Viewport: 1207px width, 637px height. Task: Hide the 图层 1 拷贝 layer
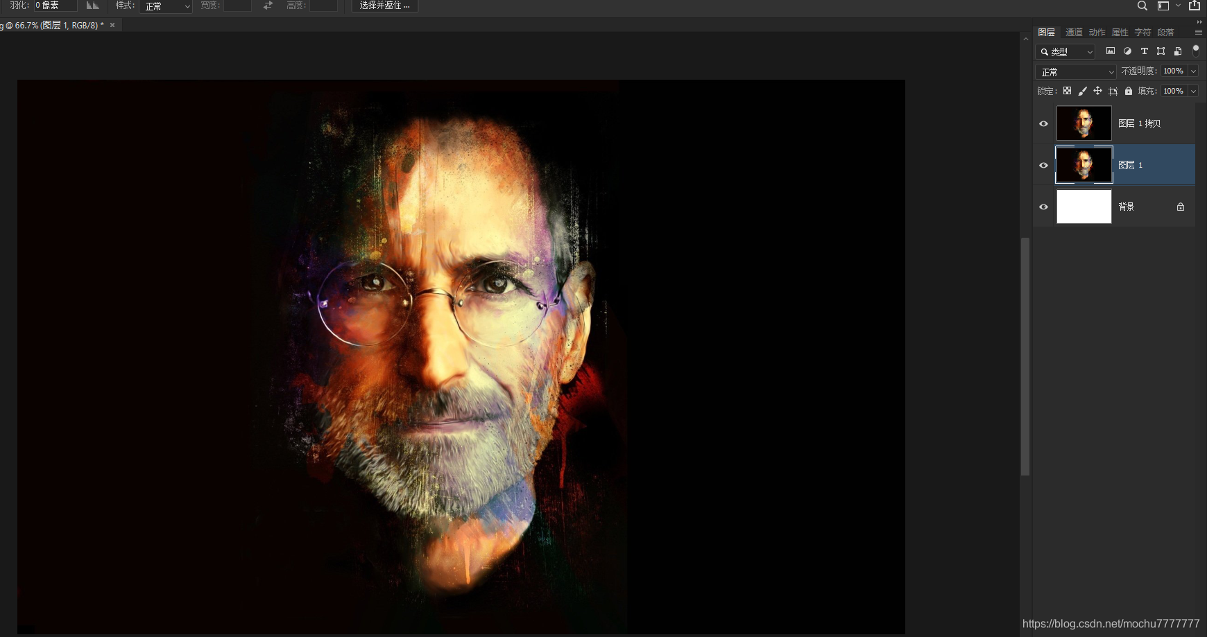pos(1043,123)
